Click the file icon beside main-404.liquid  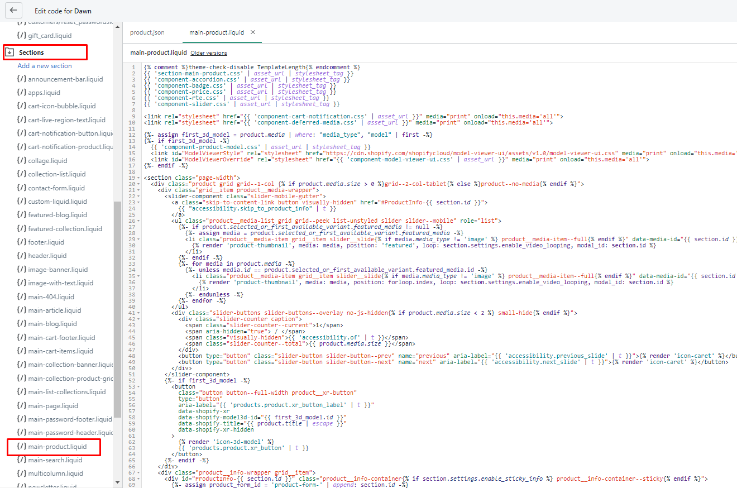coord(21,297)
